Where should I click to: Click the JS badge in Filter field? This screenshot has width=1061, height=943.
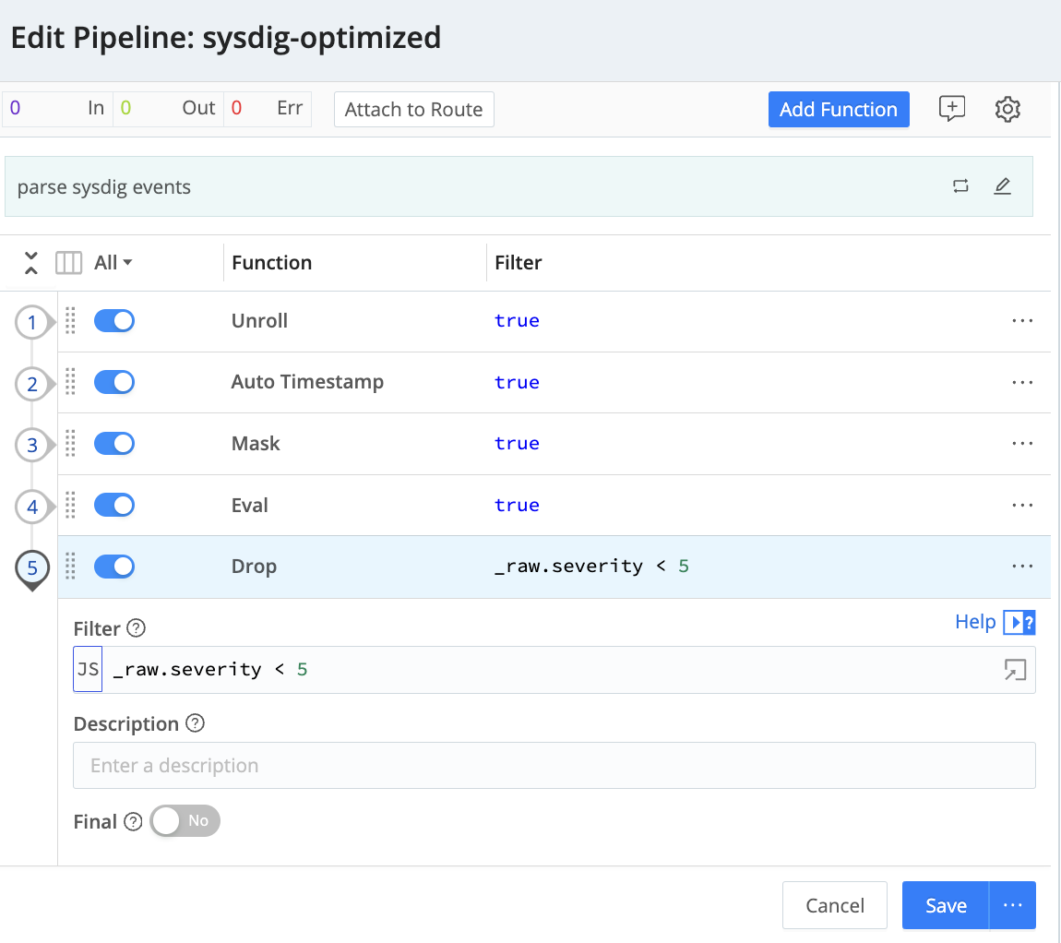(88, 670)
